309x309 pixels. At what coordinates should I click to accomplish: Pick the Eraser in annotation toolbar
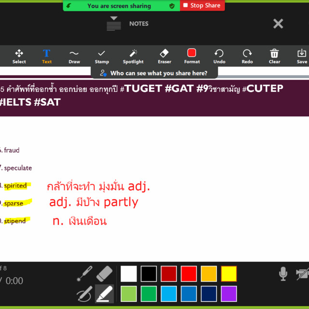coord(164,56)
